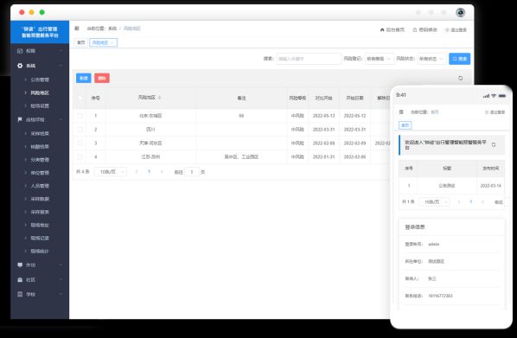The width and height of the screenshot is (517, 338).
Task: Click the blue 搜索 button
Action: pos(460,59)
